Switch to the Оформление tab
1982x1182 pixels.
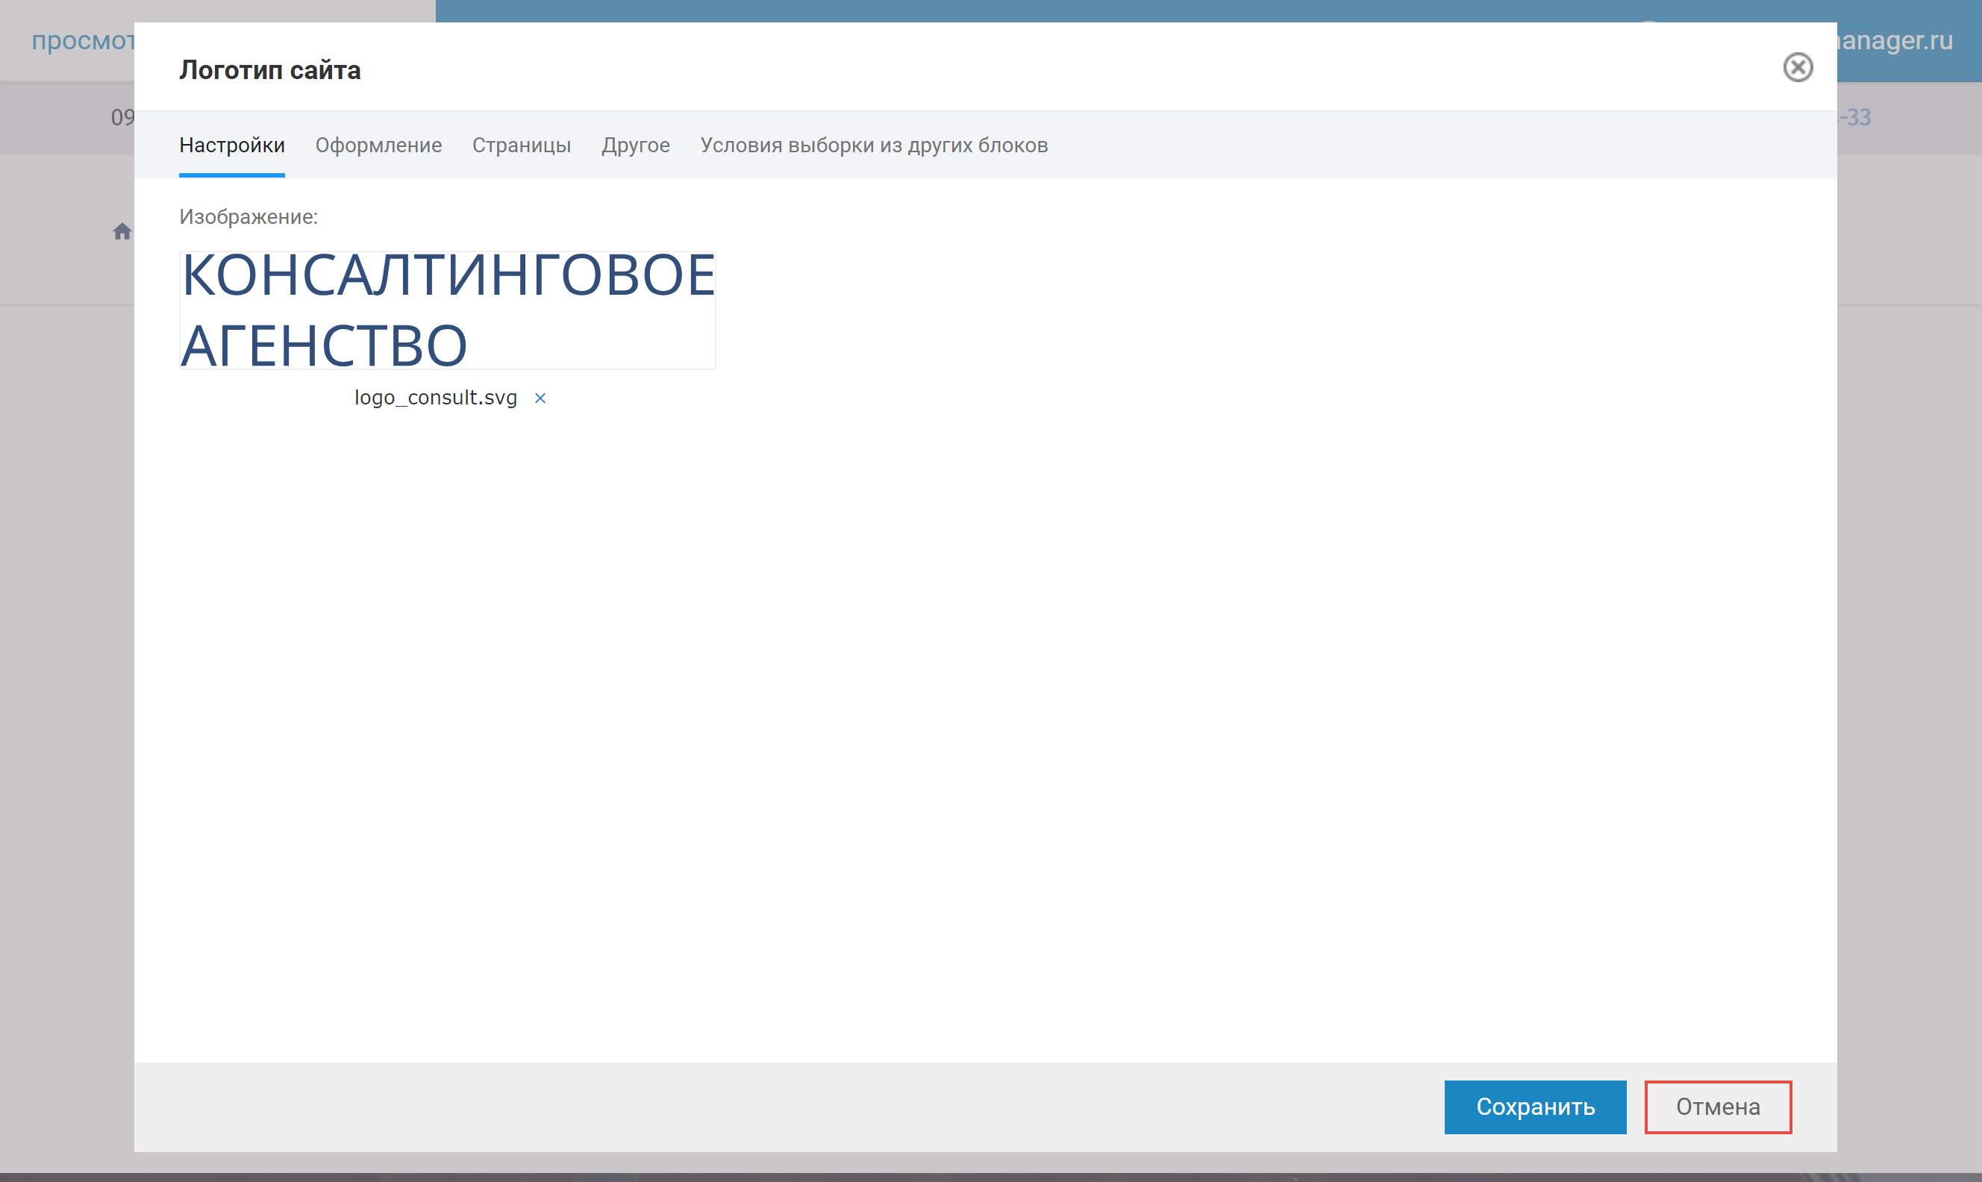coord(378,145)
